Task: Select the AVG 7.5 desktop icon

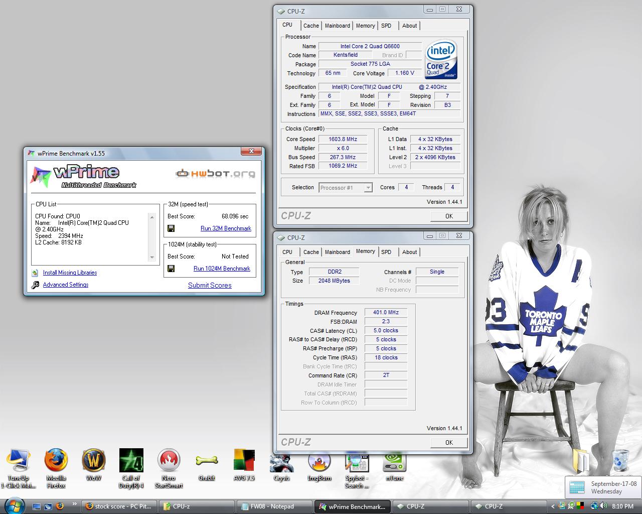Action: coord(244,465)
